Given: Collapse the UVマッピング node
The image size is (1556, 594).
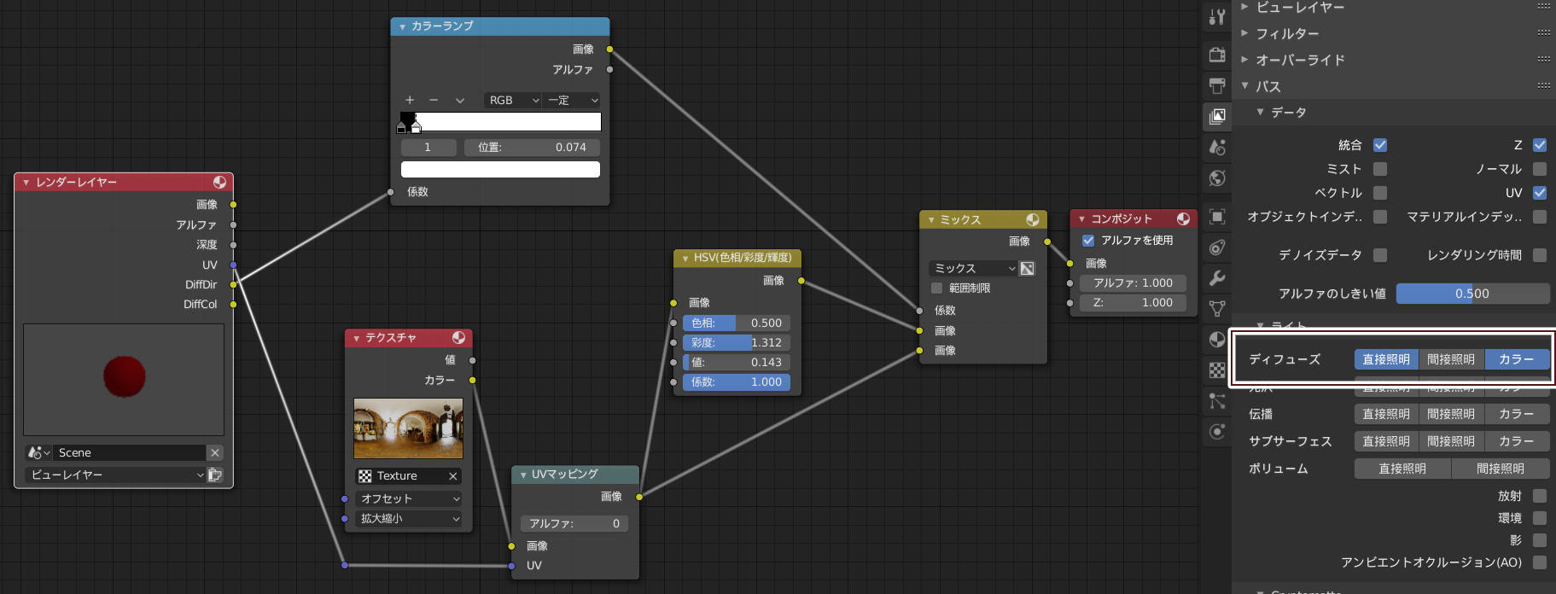Looking at the screenshot, I should point(522,475).
